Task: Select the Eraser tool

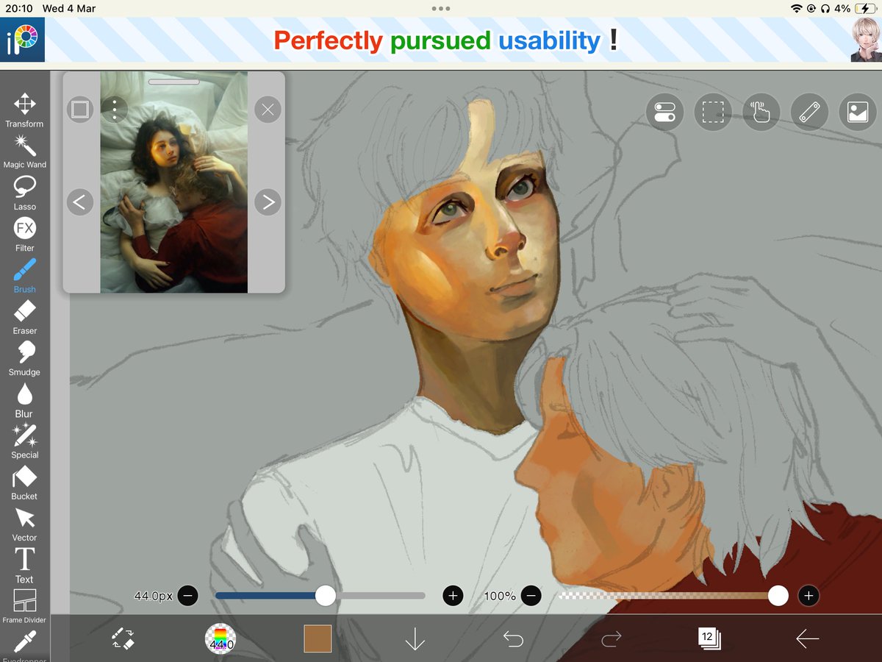Action: pos(24,317)
